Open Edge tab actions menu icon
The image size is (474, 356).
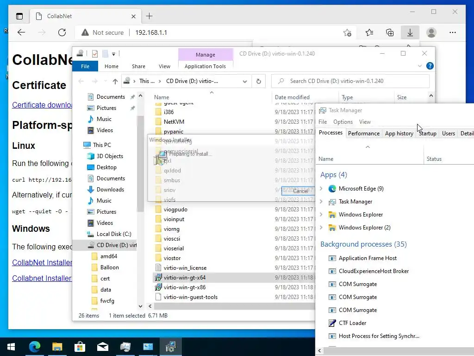tap(19, 16)
